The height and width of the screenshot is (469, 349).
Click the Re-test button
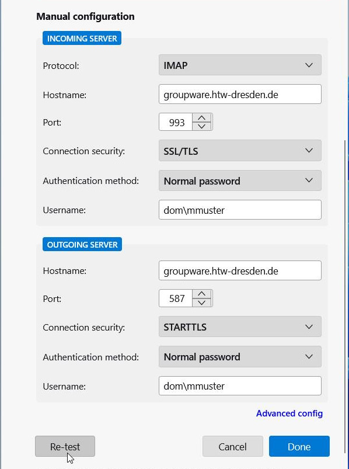(65, 446)
